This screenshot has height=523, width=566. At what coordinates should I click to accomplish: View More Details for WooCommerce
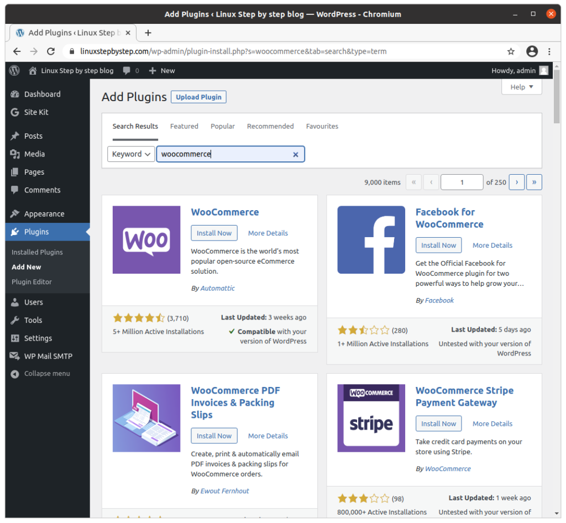(268, 233)
